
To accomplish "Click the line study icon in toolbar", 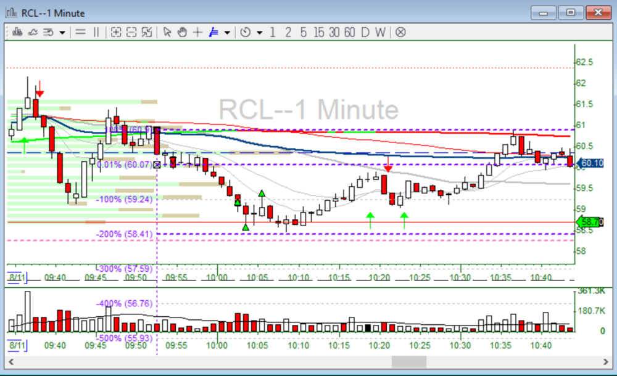I will [33, 32].
